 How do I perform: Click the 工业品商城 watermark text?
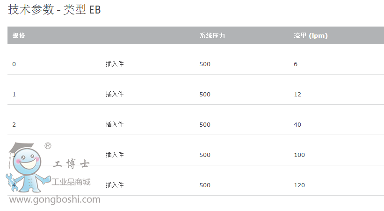click(71, 182)
